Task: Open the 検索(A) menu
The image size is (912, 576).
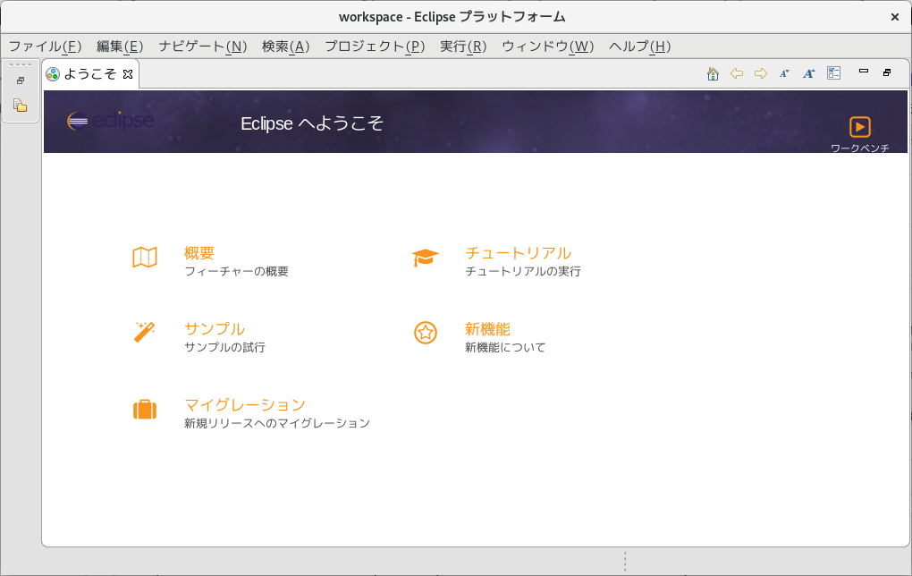Action: click(x=285, y=47)
